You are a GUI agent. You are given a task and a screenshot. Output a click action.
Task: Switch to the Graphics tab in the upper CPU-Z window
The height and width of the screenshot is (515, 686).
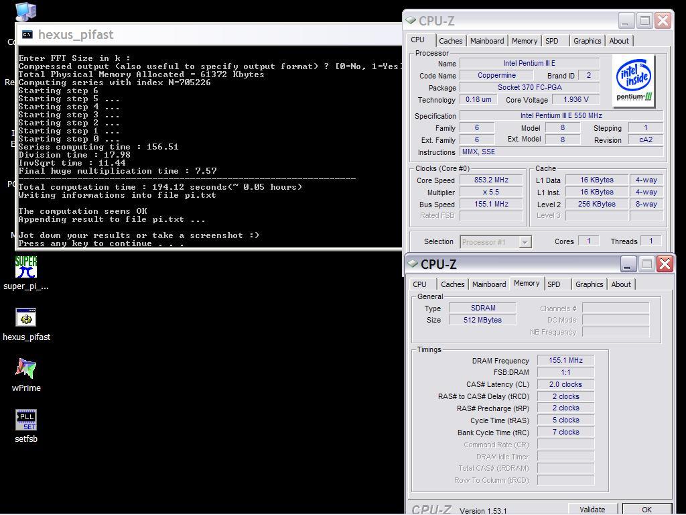[x=587, y=41]
